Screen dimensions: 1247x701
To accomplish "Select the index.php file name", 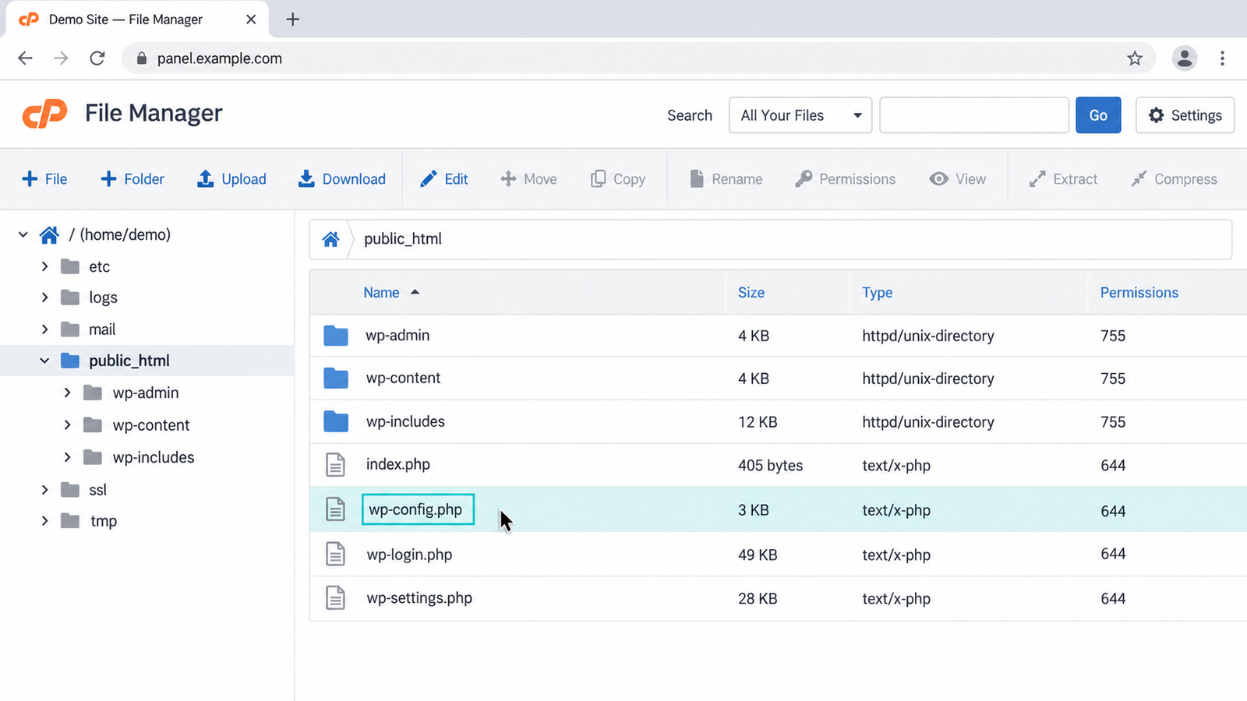I will pos(398,464).
